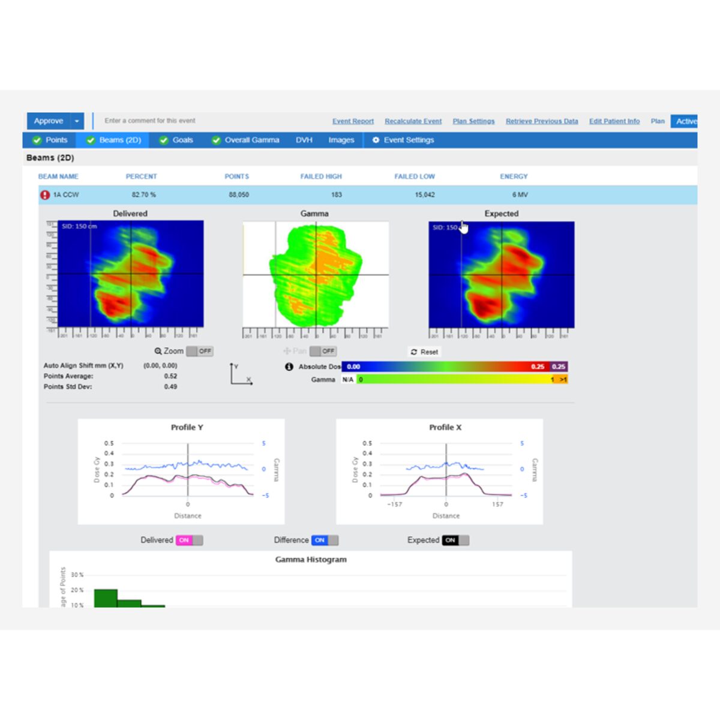Click the checkmark icon on Overall Gamma

pos(216,140)
